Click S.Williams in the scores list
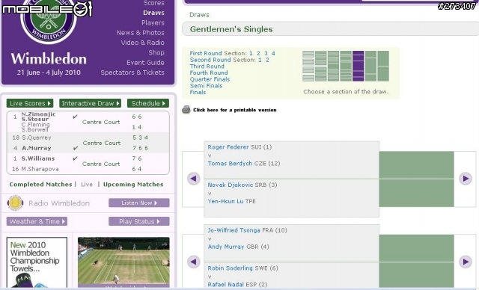 click(38, 158)
